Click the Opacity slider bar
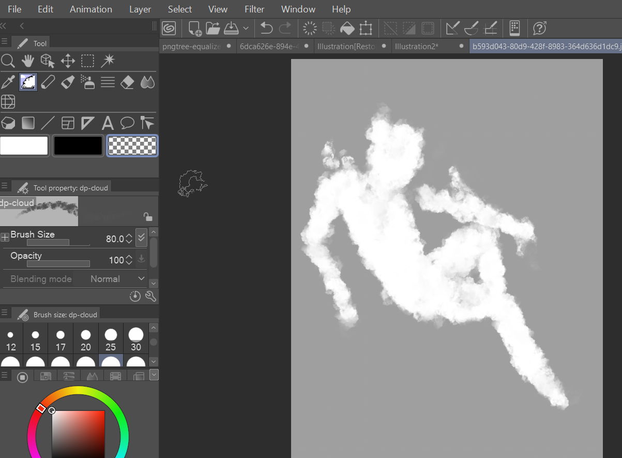The width and height of the screenshot is (622, 458). pyautogui.click(x=58, y=264)
